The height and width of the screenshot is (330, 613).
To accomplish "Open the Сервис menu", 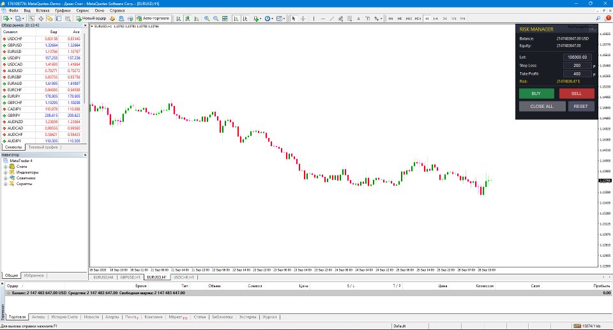I will point(82,11).
